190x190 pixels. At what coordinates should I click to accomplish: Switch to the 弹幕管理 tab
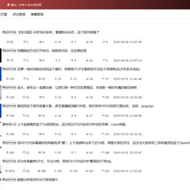37,14
